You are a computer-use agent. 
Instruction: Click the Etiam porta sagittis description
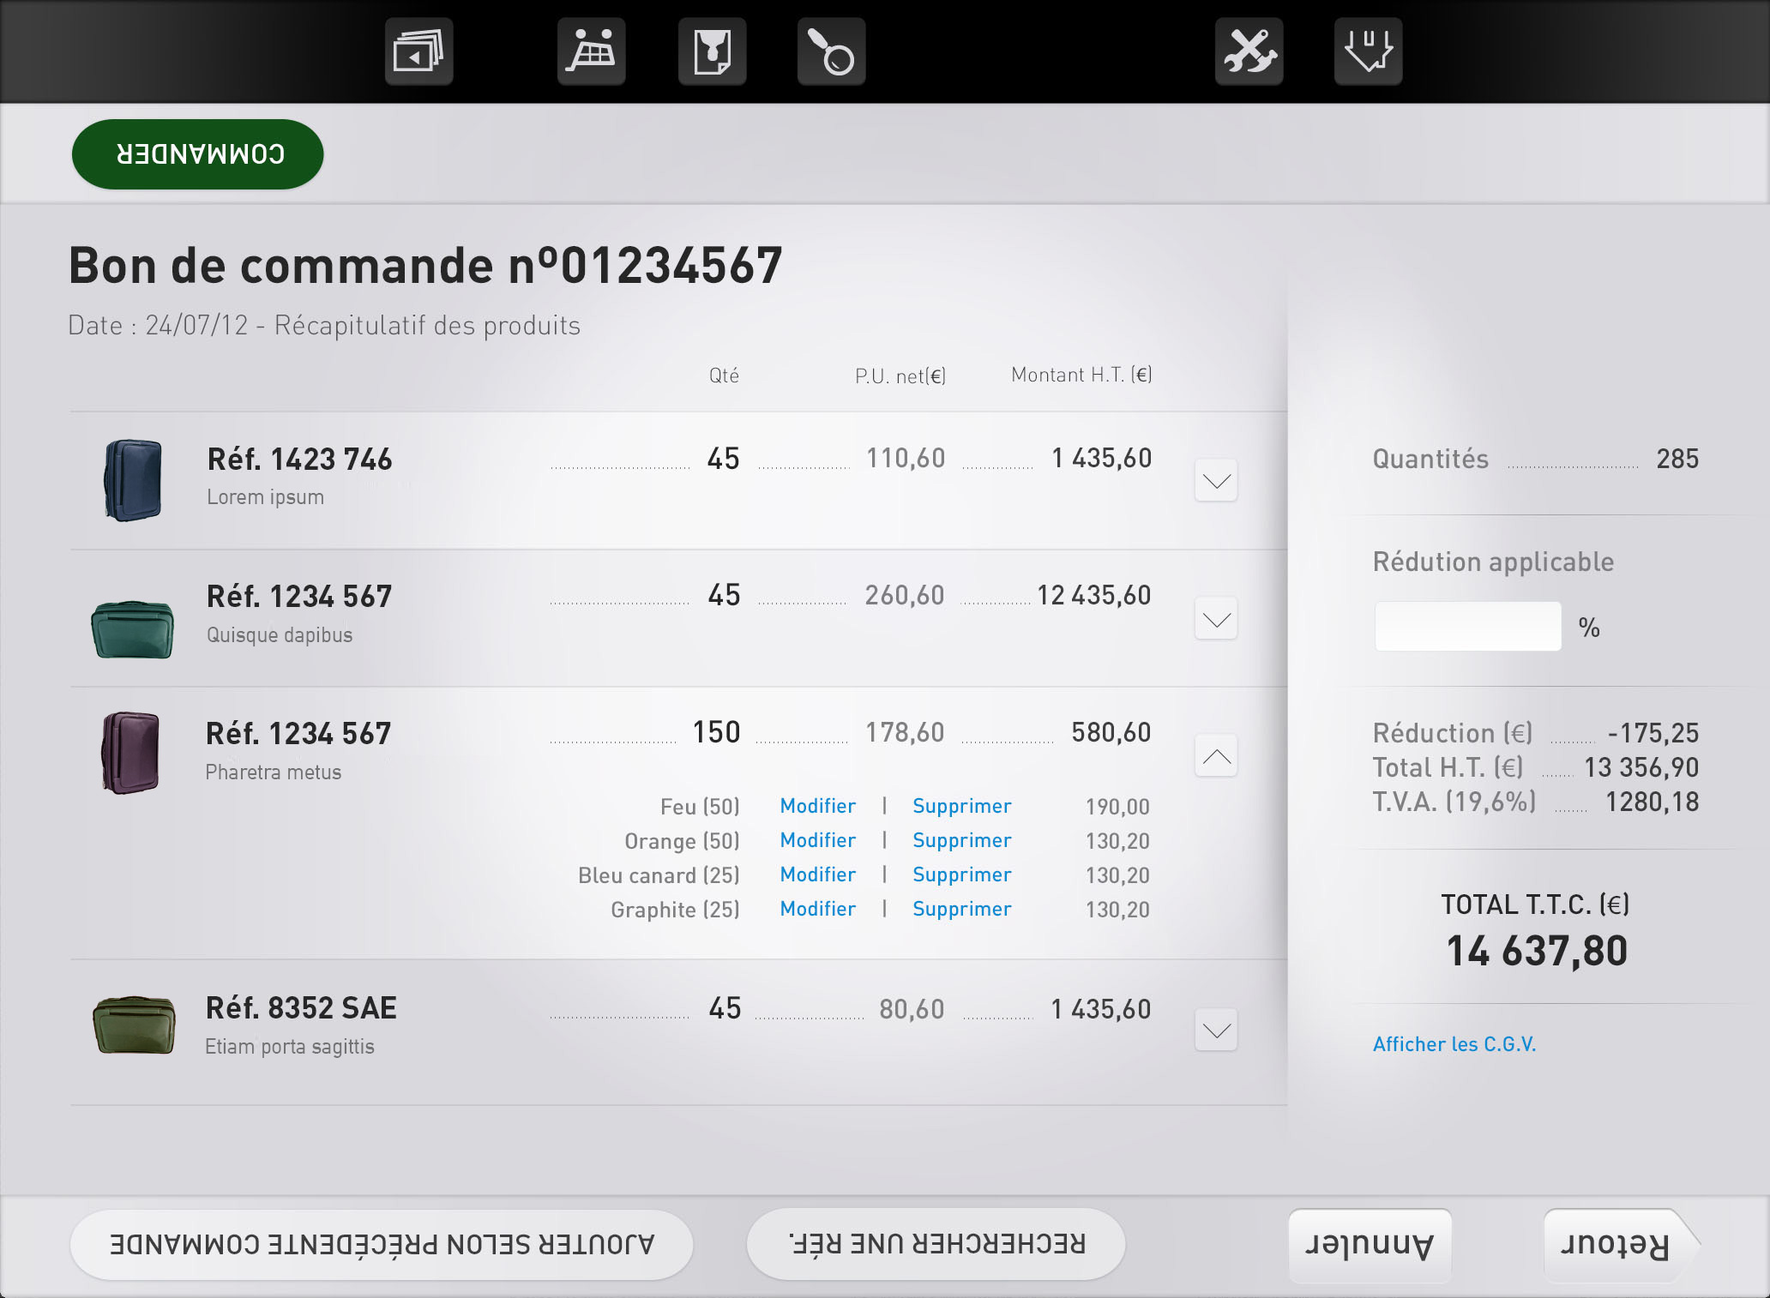pyautogui.click(x=290, y=1047)
